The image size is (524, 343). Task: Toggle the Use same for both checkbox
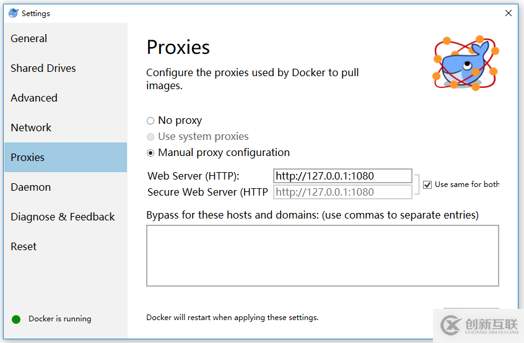(x=427, y=185)
